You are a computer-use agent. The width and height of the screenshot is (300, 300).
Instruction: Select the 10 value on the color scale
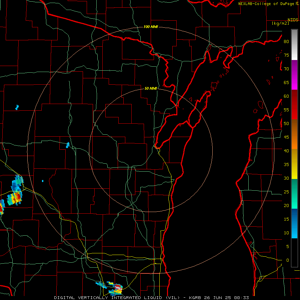pos(286,233)
